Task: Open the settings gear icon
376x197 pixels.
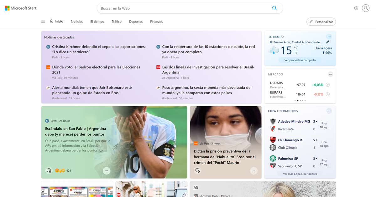Action: click(x=356, y=8)
